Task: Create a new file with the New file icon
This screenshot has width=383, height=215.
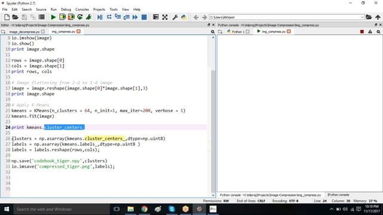Action: 7,17
